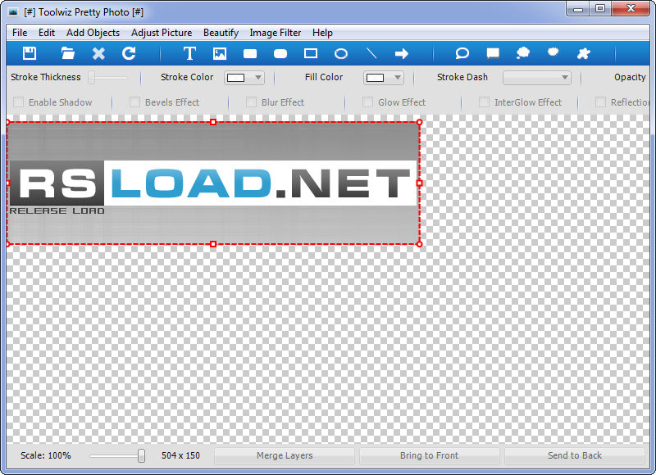
Task: Select the arrow shape tool
Action: pos(402,53)
